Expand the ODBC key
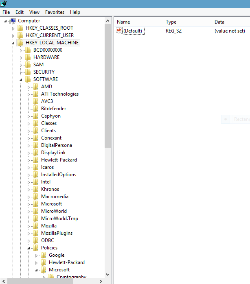The width and height of the screenshot is (250, 284). click(29, 241)
